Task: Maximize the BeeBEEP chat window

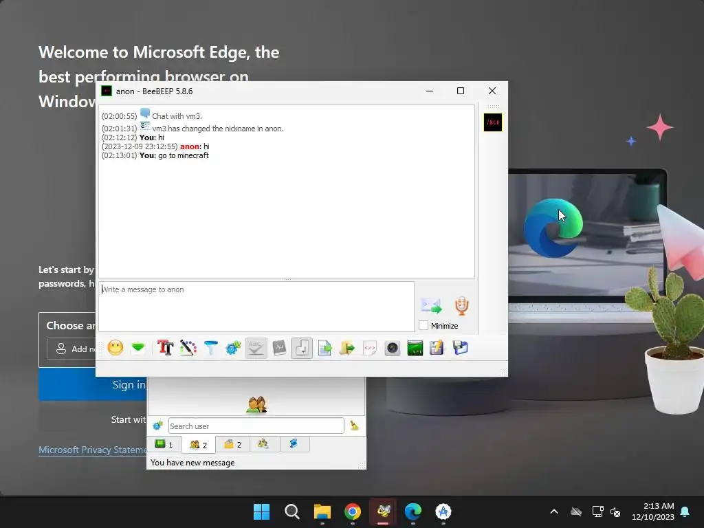Action: [x=461, y=91]
